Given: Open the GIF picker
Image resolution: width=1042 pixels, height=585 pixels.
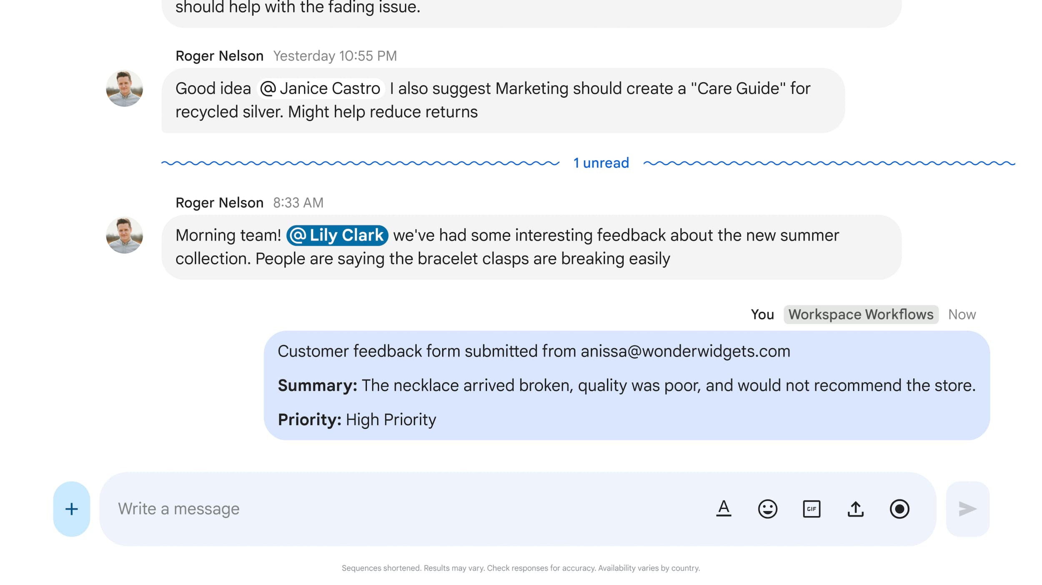Looking at the screenshot, I should (x=811, y=509).
